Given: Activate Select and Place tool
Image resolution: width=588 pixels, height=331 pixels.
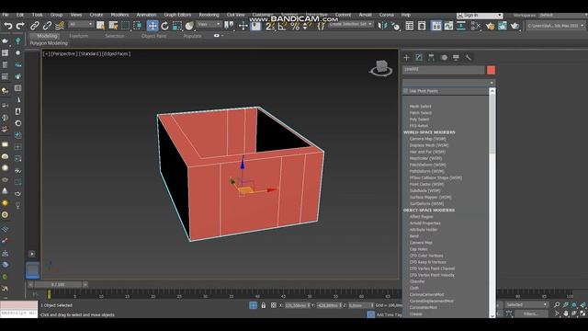Looking at the screenshot, I should (189, 26).
